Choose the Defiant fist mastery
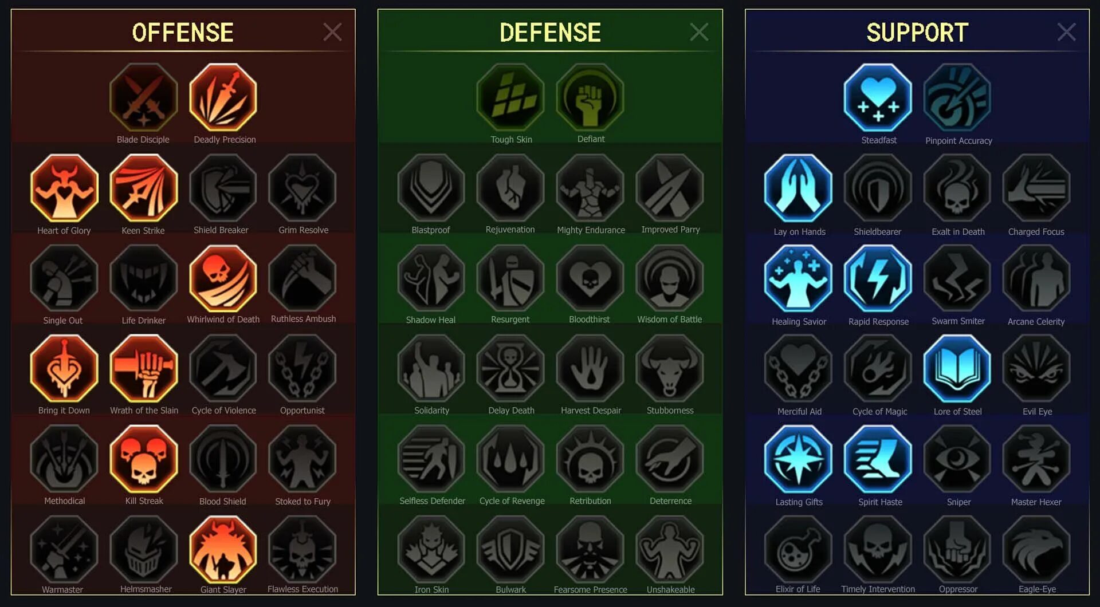The height and width of the screenshot is (607, 1100). click(590, 98)
